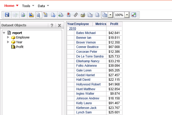
Task: Click employee Gedot Harriet
Action: [85, 75]
